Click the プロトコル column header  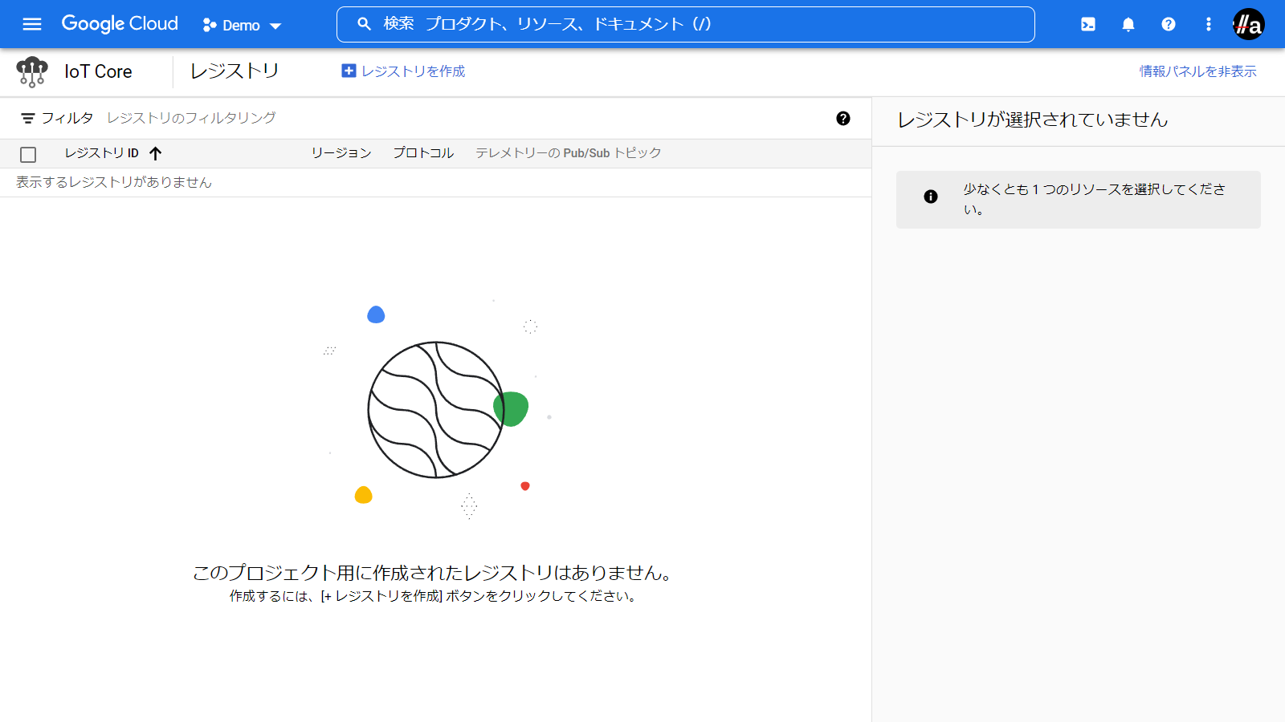pyautogui.click(x=423, y=153)
